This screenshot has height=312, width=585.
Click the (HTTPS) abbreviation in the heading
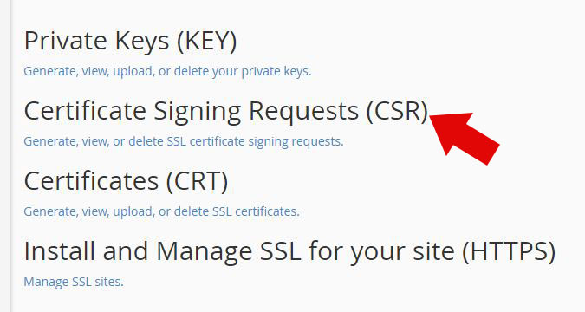509,251
